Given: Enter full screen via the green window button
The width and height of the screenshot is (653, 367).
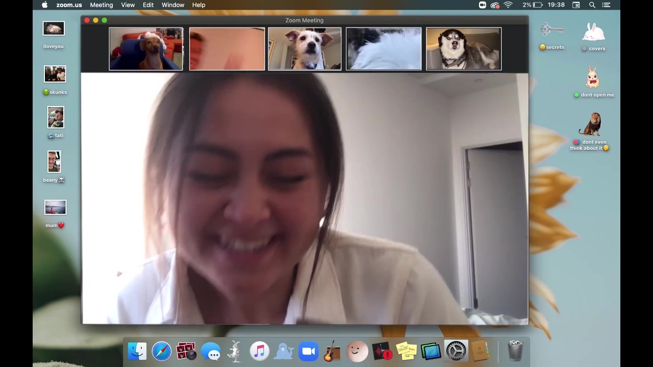Looking at the screenshot, I should [105, 20].
